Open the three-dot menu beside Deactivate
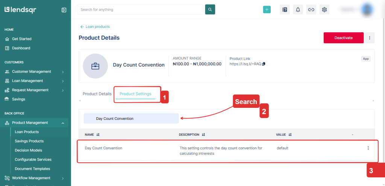Image resolution: width=385 pixels, height=186 pixels. click(x=370, y=38)
